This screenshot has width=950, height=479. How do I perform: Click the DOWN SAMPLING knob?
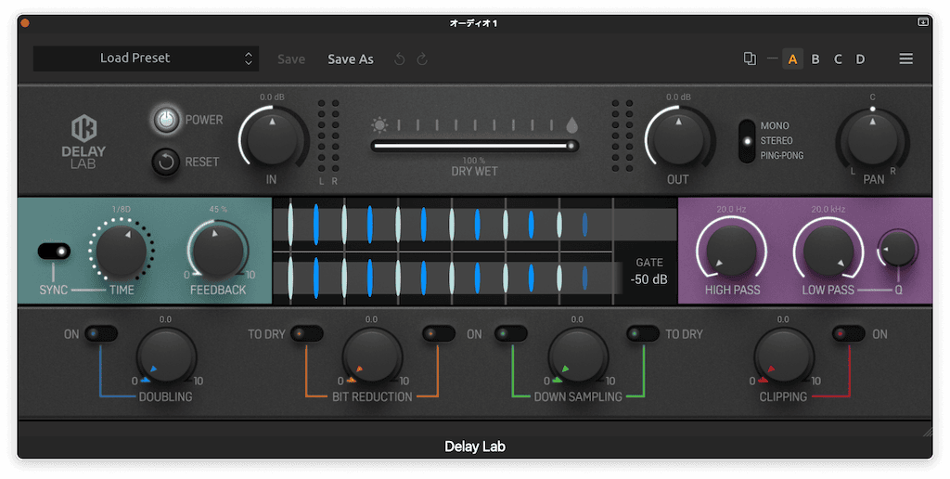click(578, 357)
